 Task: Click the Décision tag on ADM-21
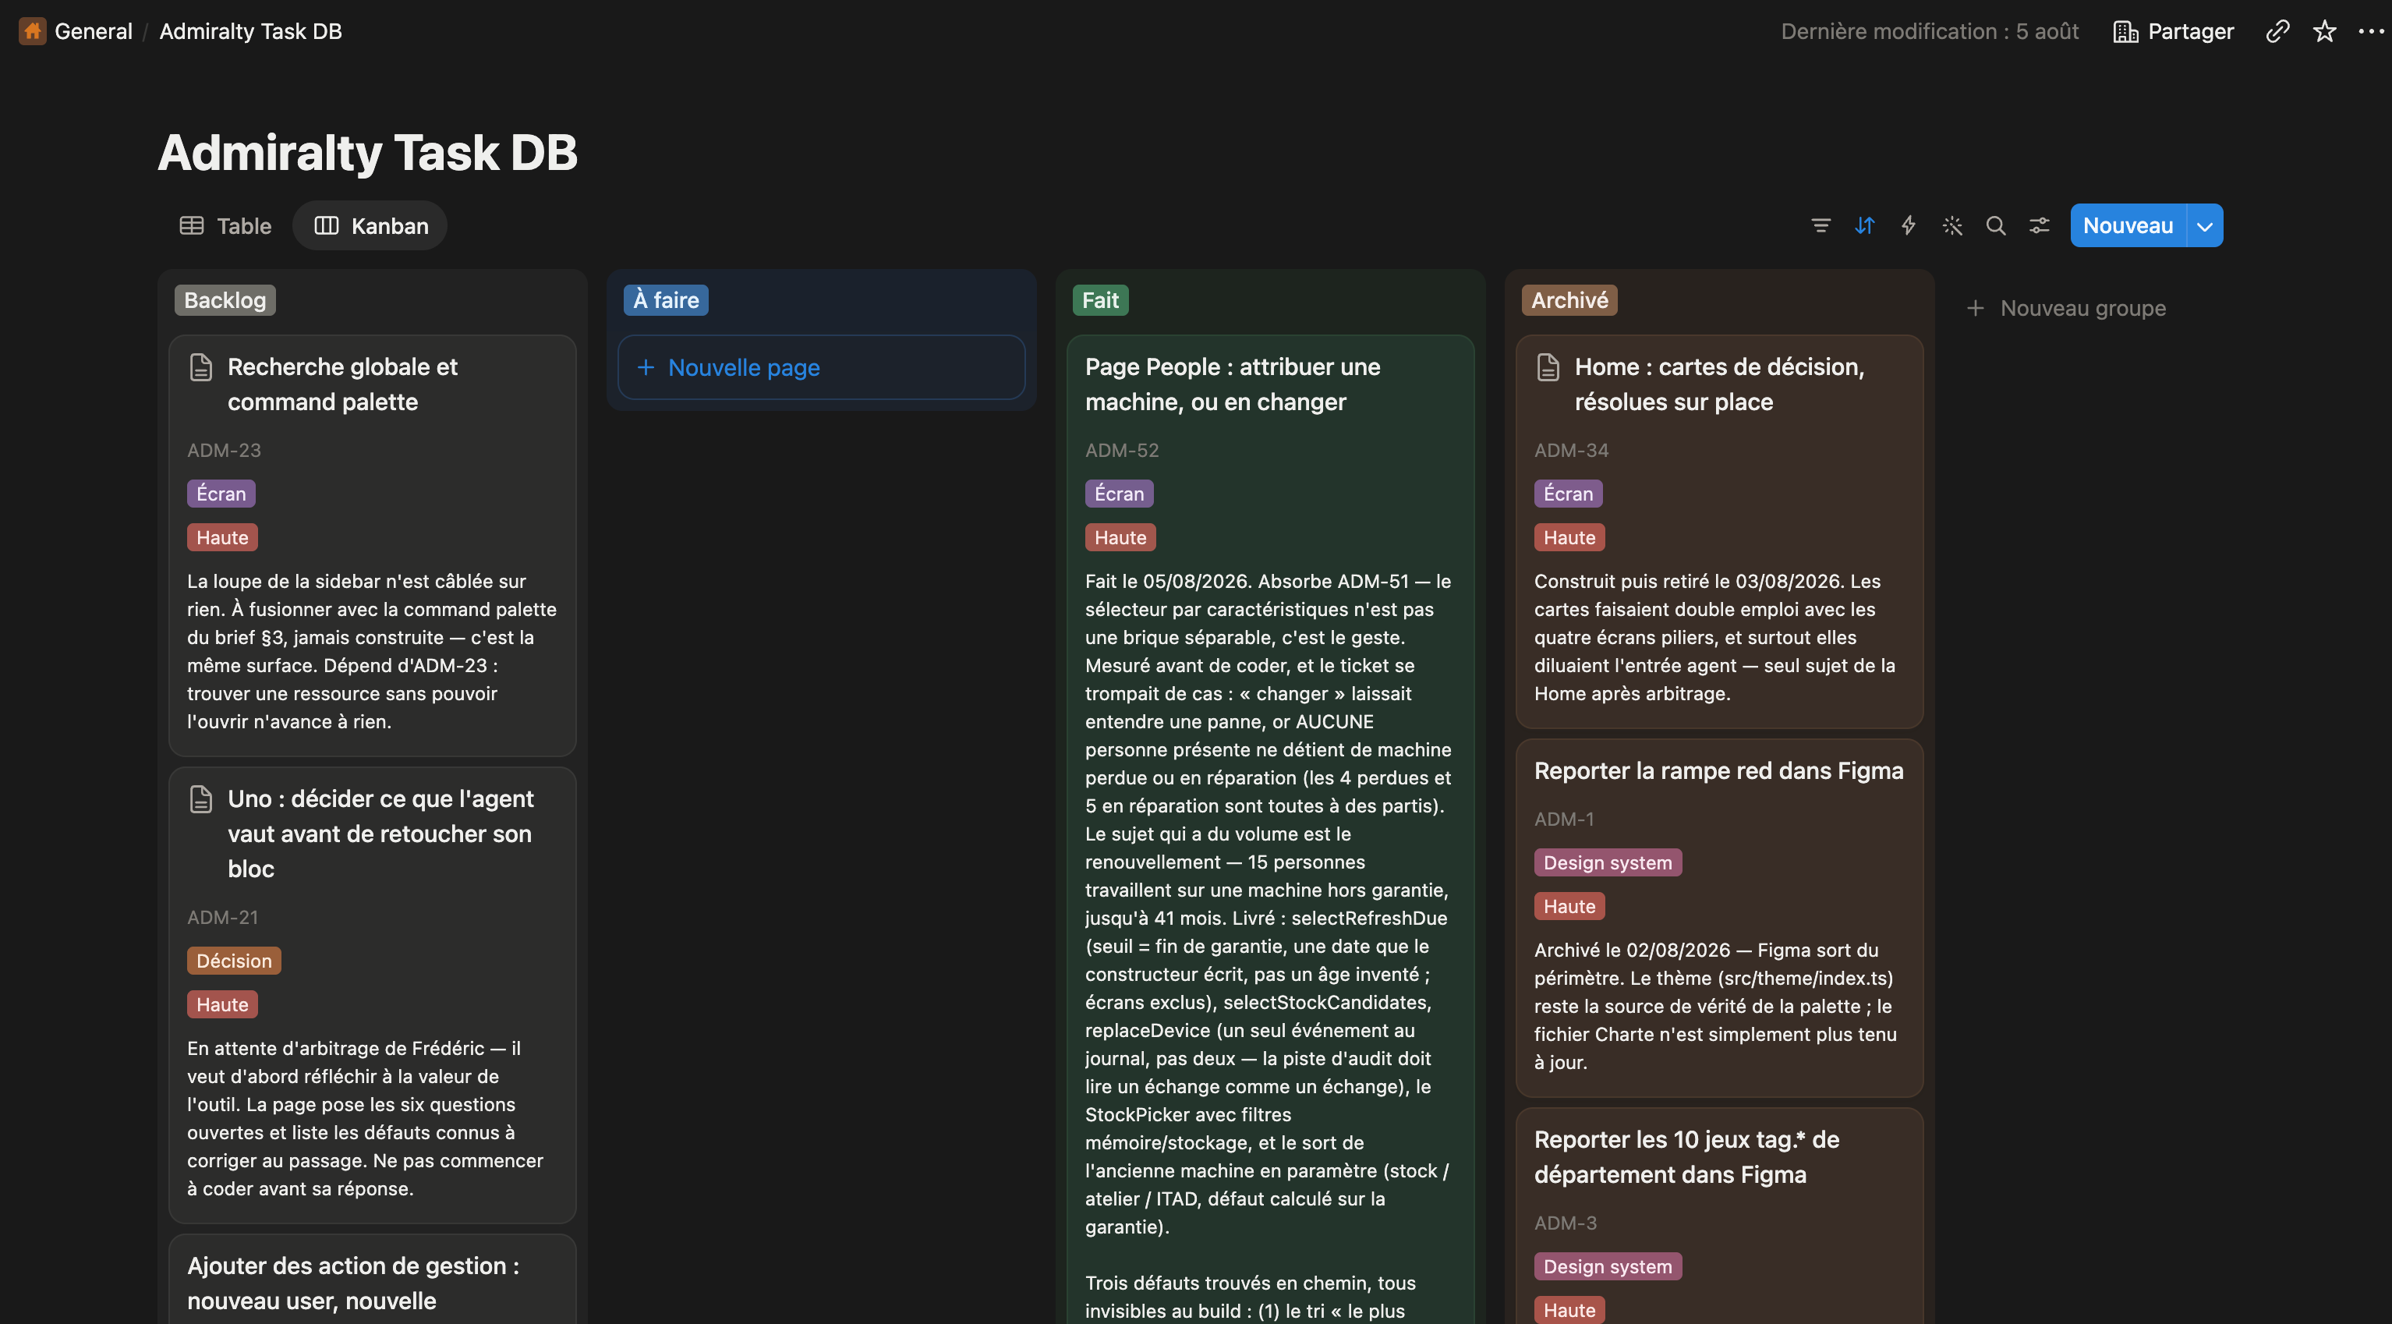pos(234,961)
